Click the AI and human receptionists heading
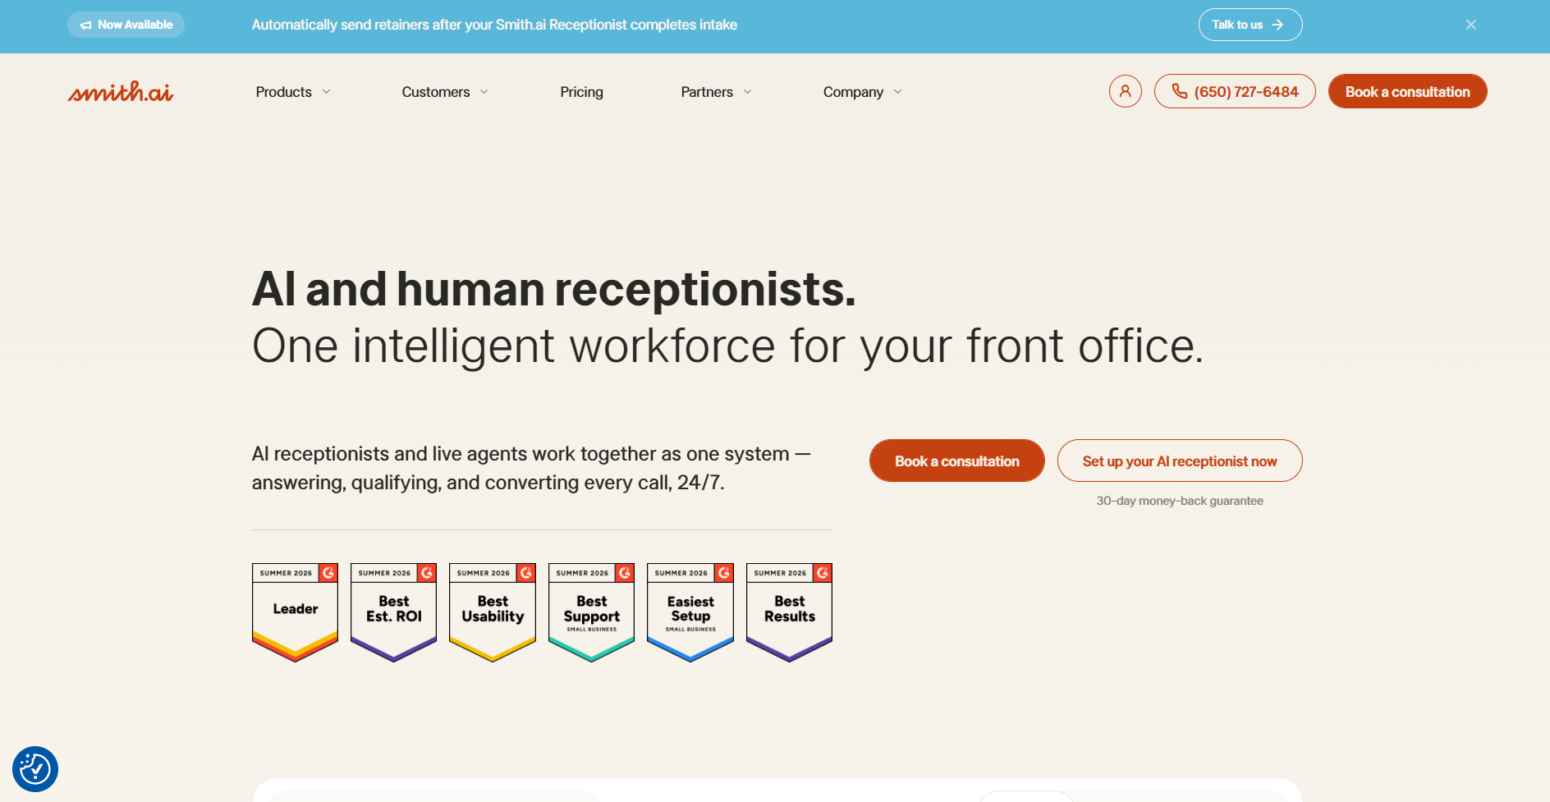 click(554, 289)
